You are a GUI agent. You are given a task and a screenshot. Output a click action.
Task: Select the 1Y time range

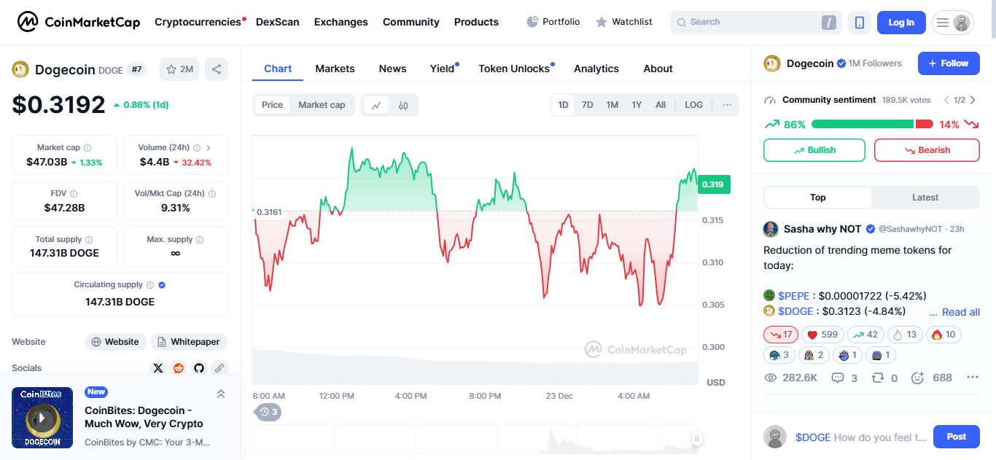[x=637, y=105]
